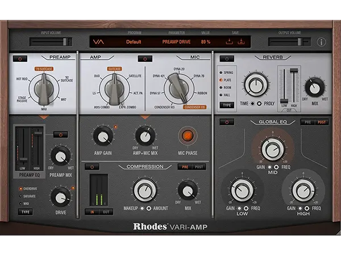Select Spring reverb type
Viewport: 341px width, 256px height.
pyautogui.click(x=226, y=72)
